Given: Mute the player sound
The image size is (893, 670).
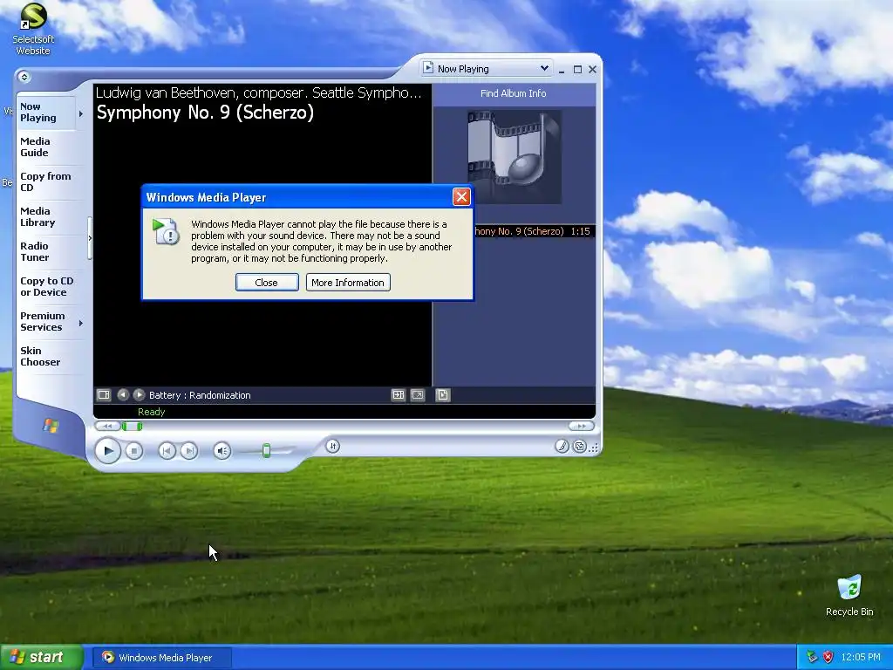Looking at the screenshot, I should [x=222, y=451].
